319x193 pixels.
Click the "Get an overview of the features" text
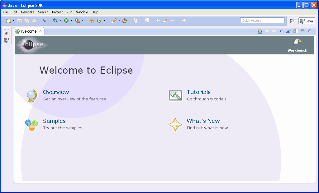[74, 99]
